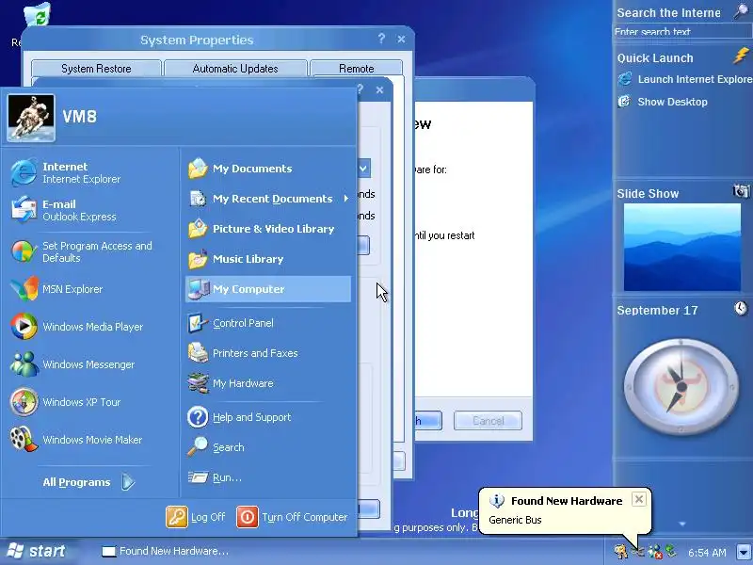The image size is (753, 565).
Task: Launch Internet Explorer from Quick Launch
Action: pyautogui.click(x=684, y=79)
